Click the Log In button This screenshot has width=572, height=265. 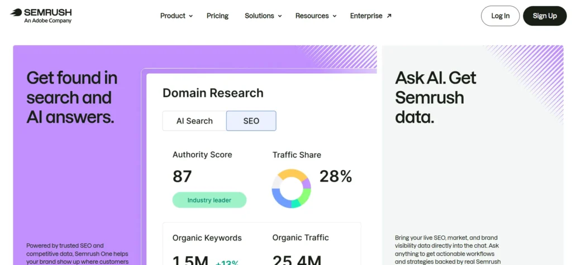tap(500, 16)
